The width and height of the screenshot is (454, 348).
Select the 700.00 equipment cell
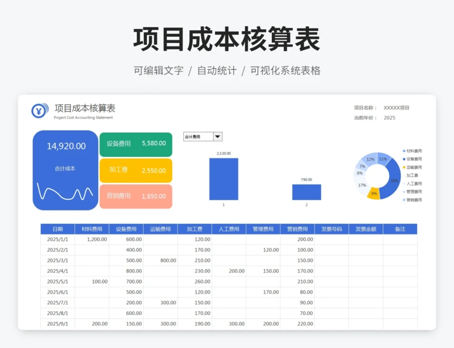(x=126, y=282)
